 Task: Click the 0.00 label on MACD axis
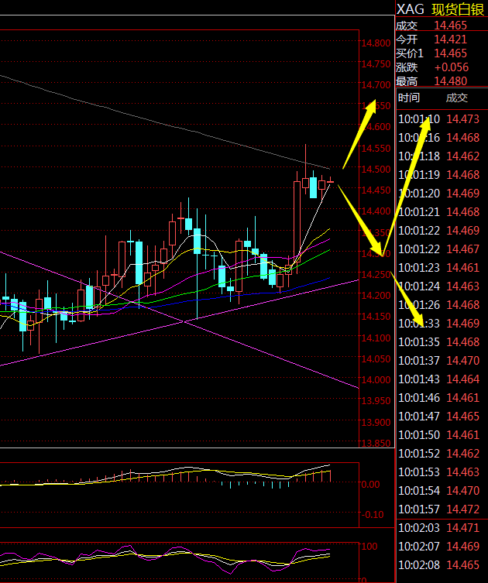372,485
